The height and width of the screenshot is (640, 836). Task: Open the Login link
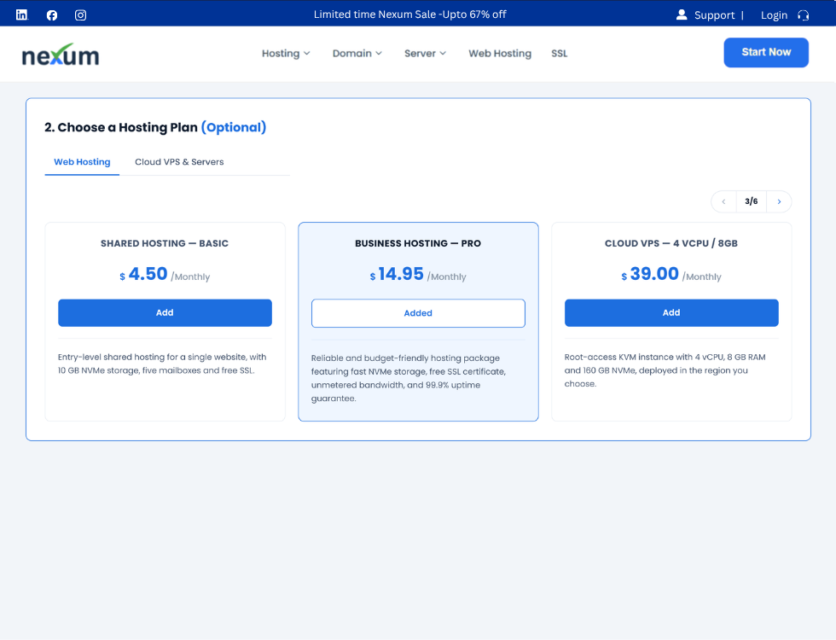coord(775,15)
